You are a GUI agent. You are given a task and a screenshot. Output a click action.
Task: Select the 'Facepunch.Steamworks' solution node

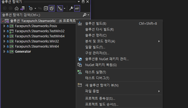(x=39, y=21)
